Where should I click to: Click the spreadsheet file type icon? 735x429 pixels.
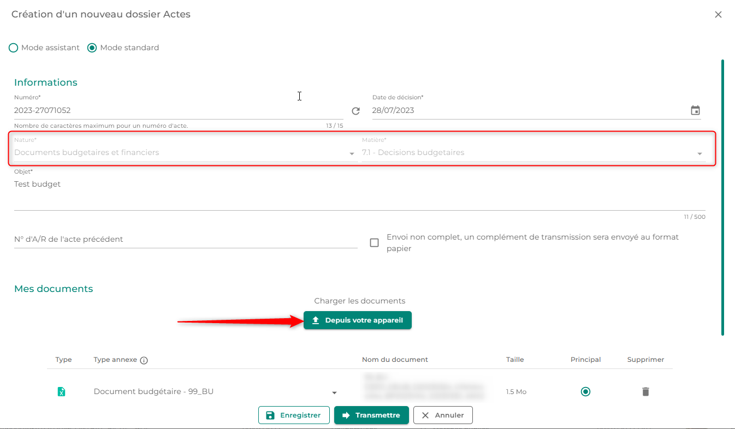tap(62, 392)
